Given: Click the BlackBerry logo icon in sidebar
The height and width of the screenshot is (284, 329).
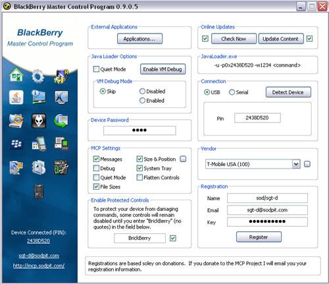Looking at the screenshot, I should (x=16, y=144).
